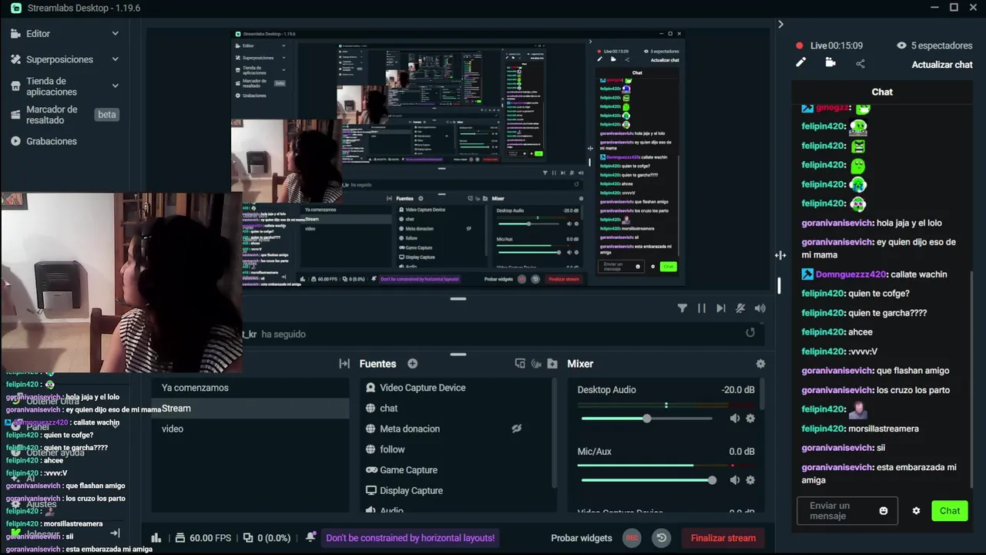Open Tienda de aplicaciones

(51, 86)
